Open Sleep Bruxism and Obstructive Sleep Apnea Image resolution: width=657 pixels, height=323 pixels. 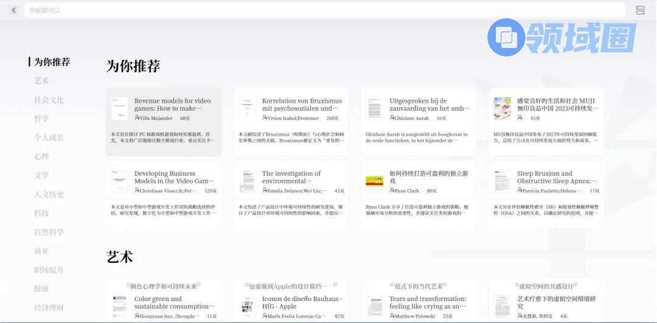pyautogui.click(x=557, y=177)
